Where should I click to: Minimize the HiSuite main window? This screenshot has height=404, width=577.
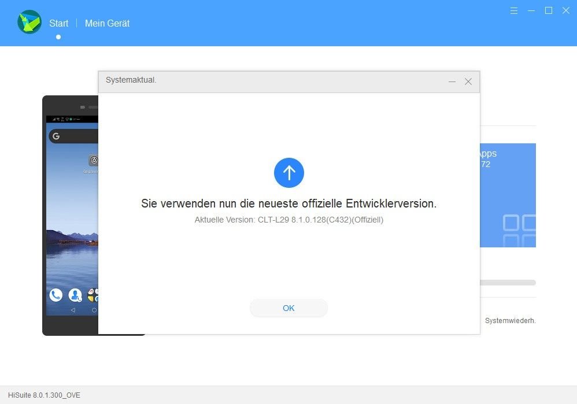coord(531,10)
